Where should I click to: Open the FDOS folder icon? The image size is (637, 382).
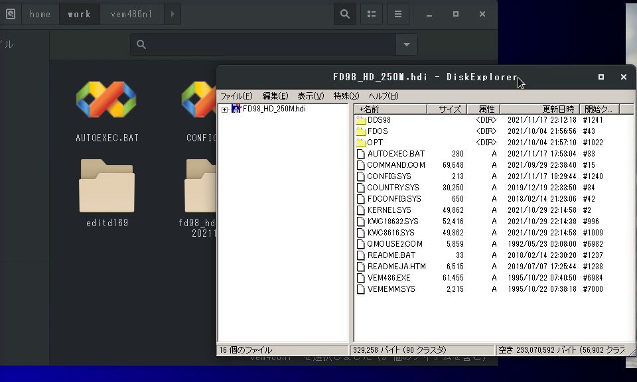[x=361, y=131]
